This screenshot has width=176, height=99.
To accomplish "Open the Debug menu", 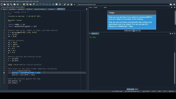I will 18,1.
